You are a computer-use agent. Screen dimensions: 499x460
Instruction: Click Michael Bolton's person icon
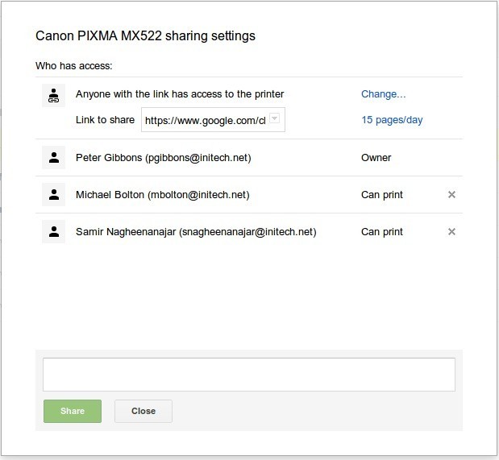pyautogui.click(x=53, y=195)
